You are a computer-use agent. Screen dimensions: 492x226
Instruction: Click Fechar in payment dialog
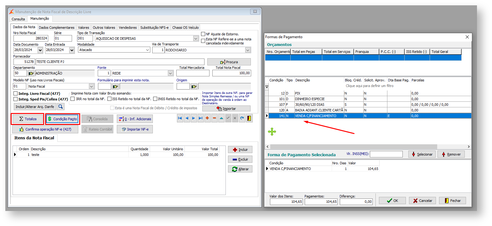coord(452,201)
